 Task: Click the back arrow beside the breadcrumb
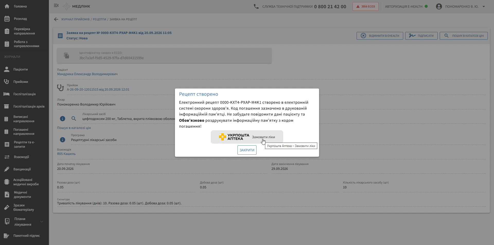[56, 19]
